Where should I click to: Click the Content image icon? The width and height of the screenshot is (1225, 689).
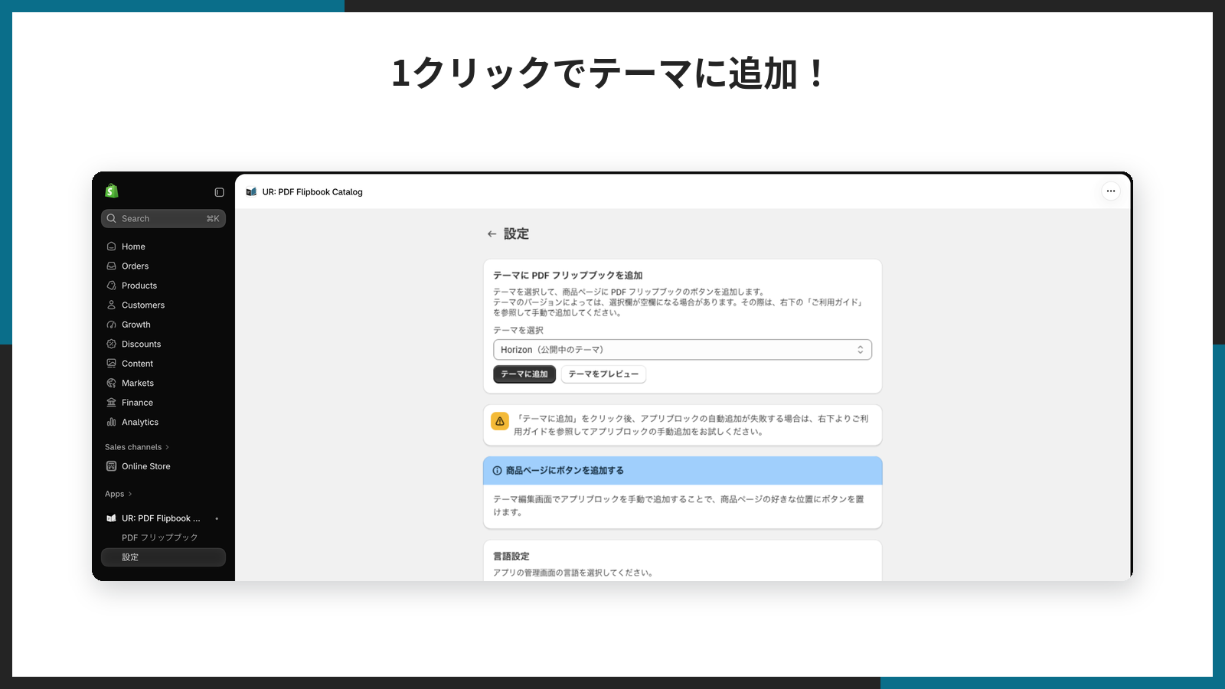(x=112, y=364)
